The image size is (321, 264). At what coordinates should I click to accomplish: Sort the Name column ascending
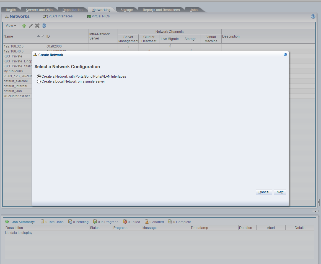pyautogui.click(x=38, y=36)
